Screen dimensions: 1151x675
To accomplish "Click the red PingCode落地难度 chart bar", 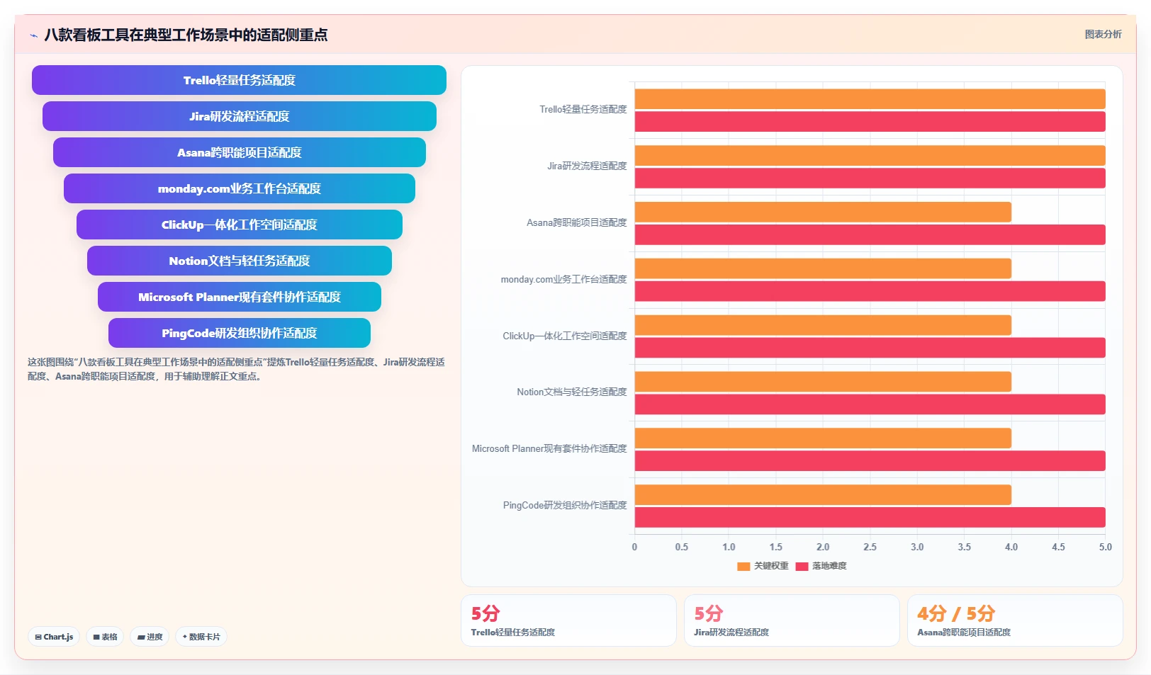I will pyautogui.click(x=870, y=518).
